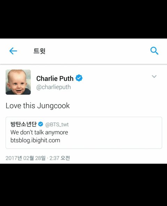This screenshot has height=206, width=167.
Task: Open the We don't talk anymore text
Action: click(39, 132)
